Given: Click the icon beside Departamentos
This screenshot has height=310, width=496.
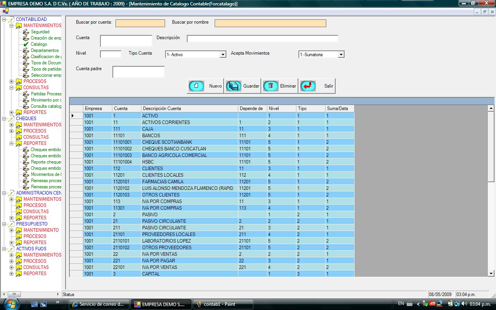Looking at the screenshot, I should coord(26,50).
